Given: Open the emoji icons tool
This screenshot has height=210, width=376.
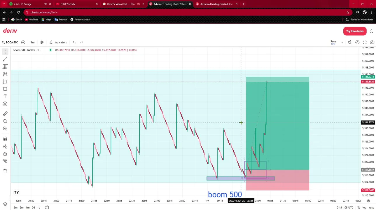Looking at the screenshot, I should [5, 104].
